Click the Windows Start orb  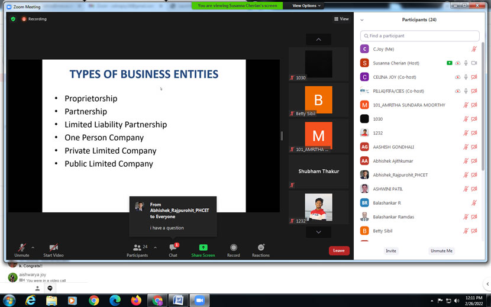coord(9,300)
